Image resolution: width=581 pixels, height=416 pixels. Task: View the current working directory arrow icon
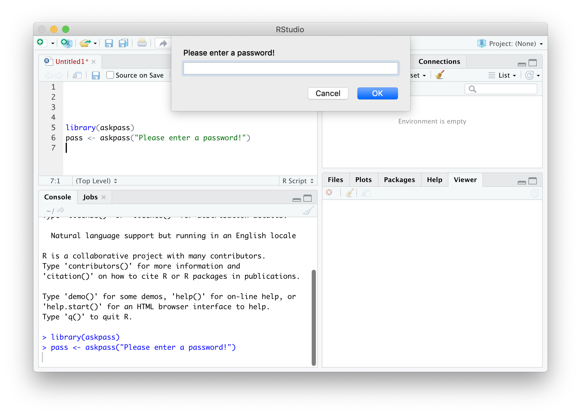point(61,210)
